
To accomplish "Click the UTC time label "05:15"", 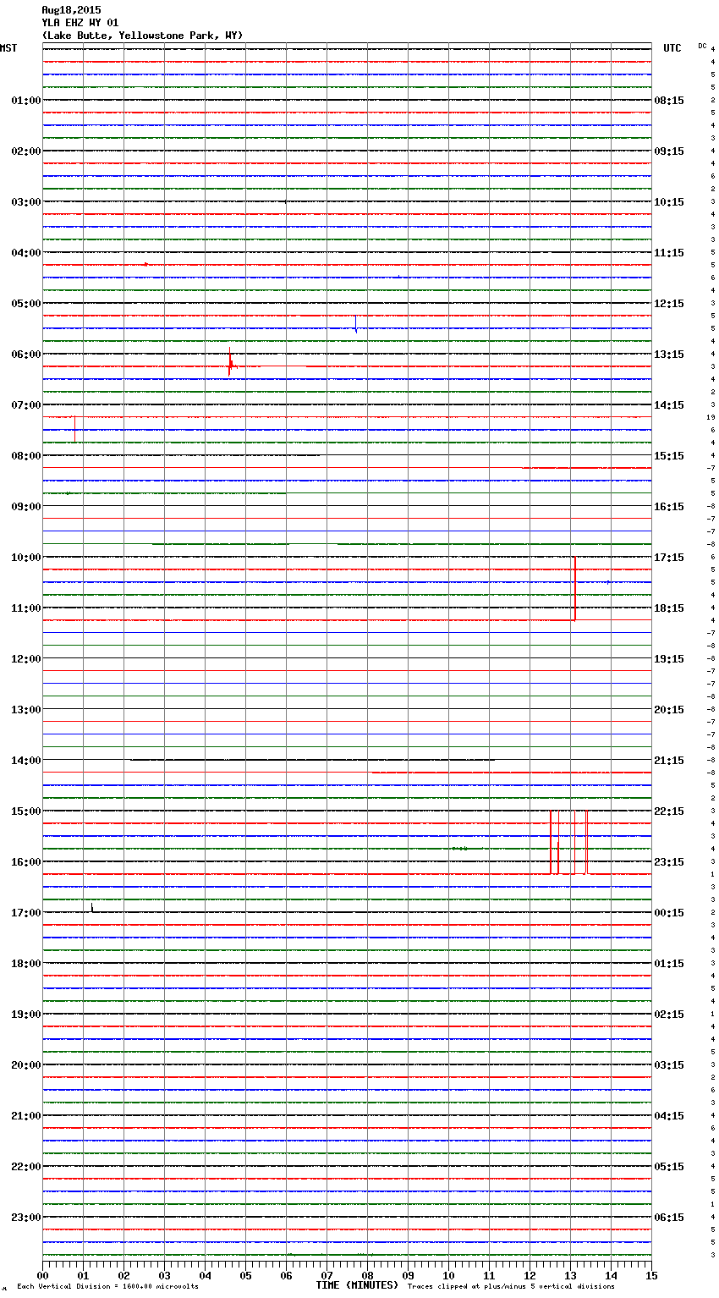I will 669,1167.
